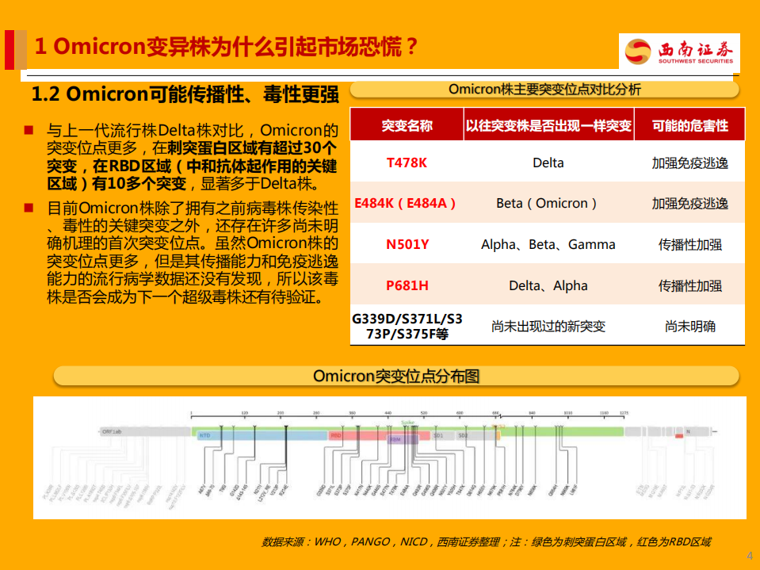Select the N501Y mutation row
This screenshot has width=760, height=570.
click(x=408, y=244)
